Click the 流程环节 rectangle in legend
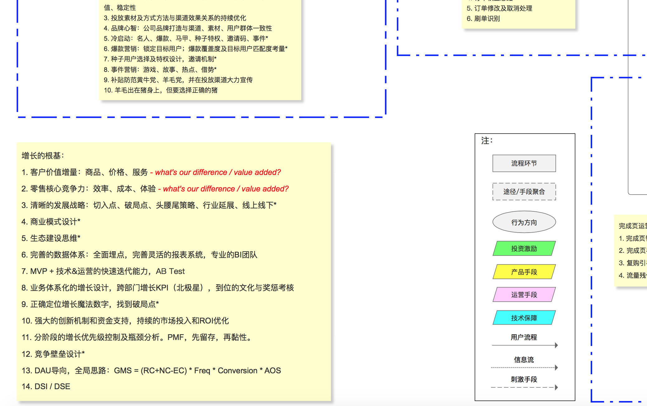 [524, 163]
